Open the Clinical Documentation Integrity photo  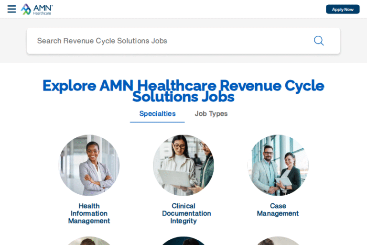[x=183, y=165]
